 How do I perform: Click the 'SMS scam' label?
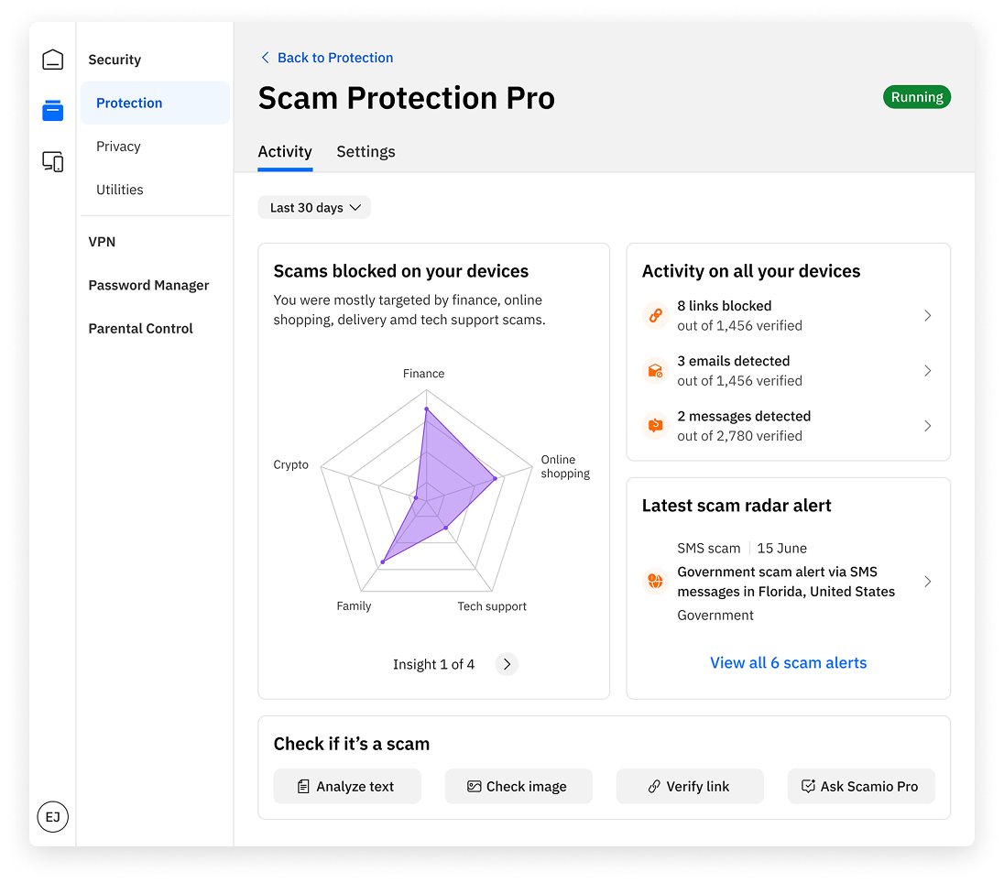(709, 548)
